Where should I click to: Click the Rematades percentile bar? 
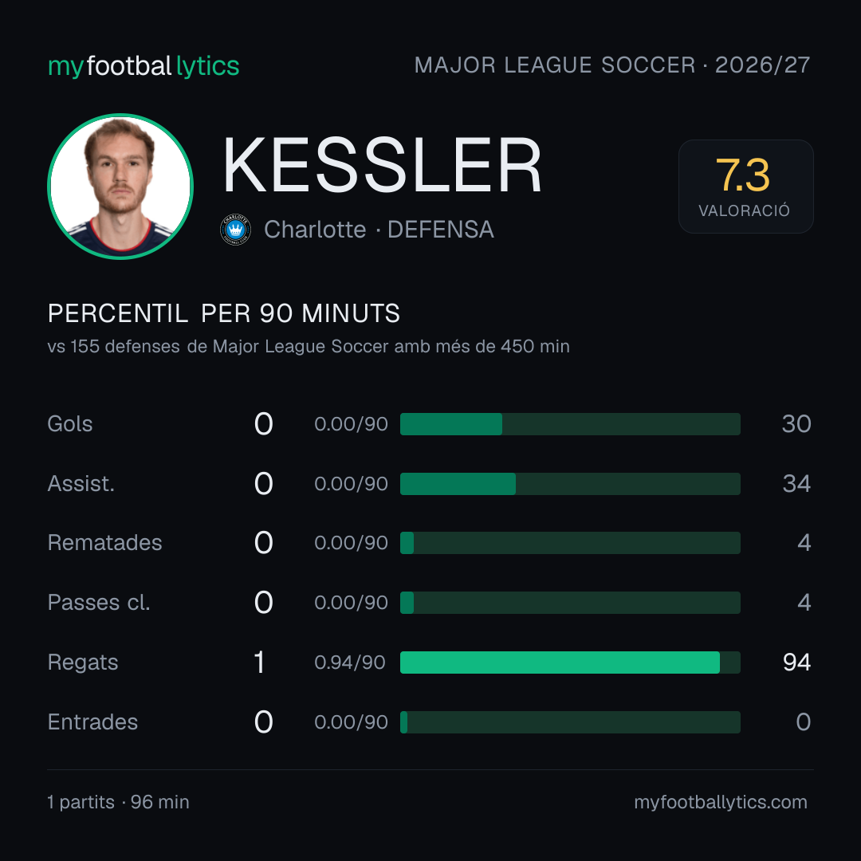click(570, 543)
